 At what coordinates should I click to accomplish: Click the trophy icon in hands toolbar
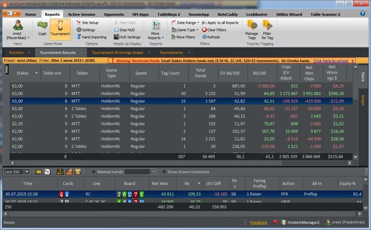click(x=77, y=172)
